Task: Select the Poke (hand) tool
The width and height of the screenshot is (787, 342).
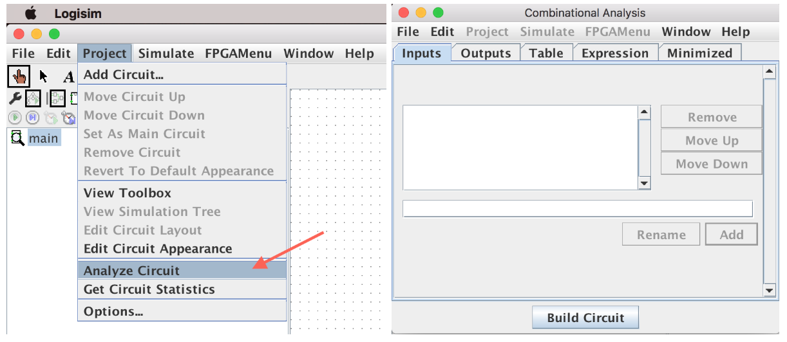Action: 19,76
